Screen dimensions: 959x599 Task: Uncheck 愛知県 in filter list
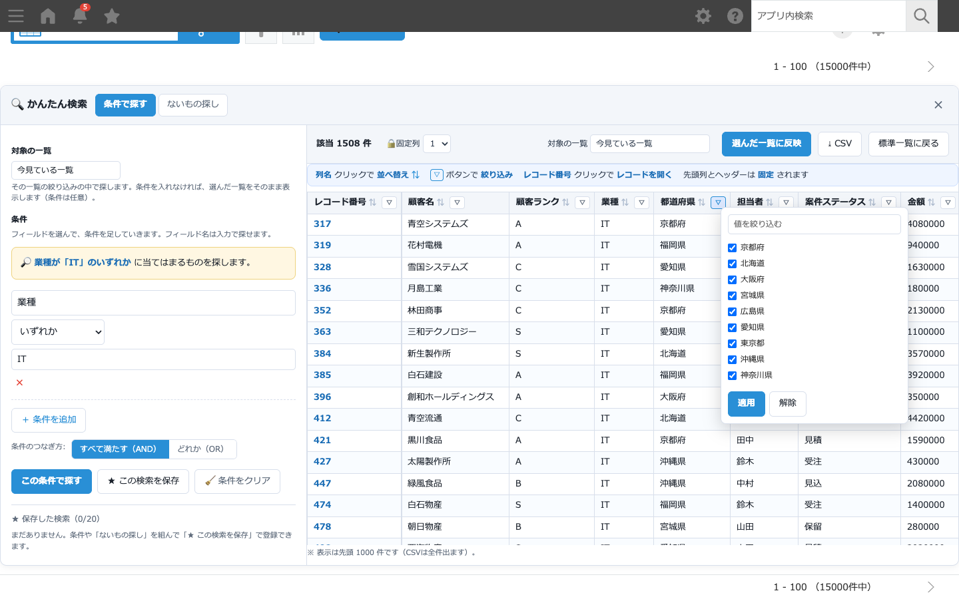(732, 327)
